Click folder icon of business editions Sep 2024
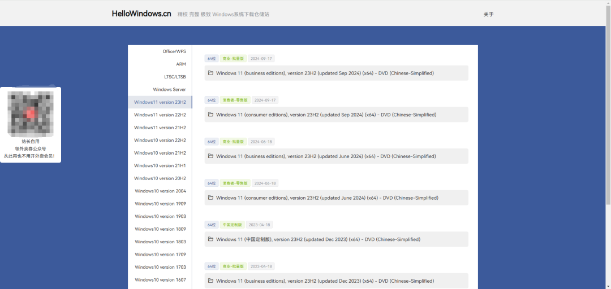The image size is (611, 289). pos(210,73)
